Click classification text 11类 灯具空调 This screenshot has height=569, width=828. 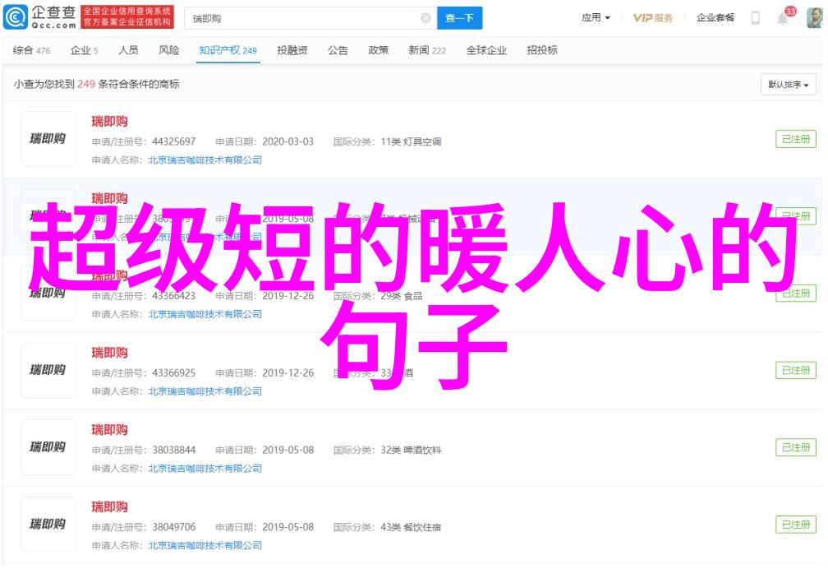(411, 141)
